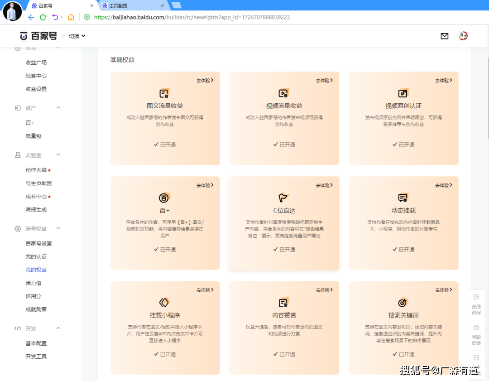Click the 动态挂载 card icon
Screen dimensions: 489x381
coord(403,198)
